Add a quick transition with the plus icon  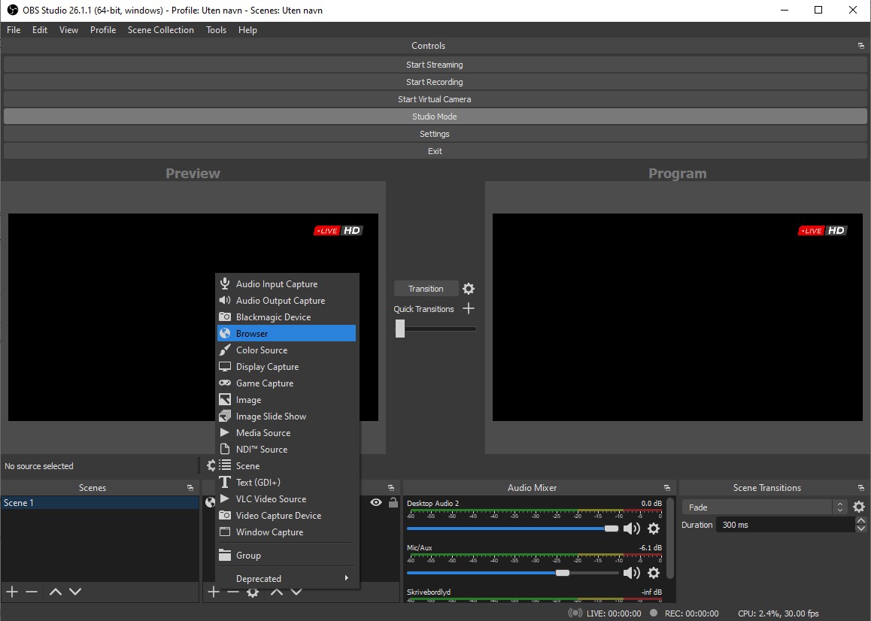point(469,309)
